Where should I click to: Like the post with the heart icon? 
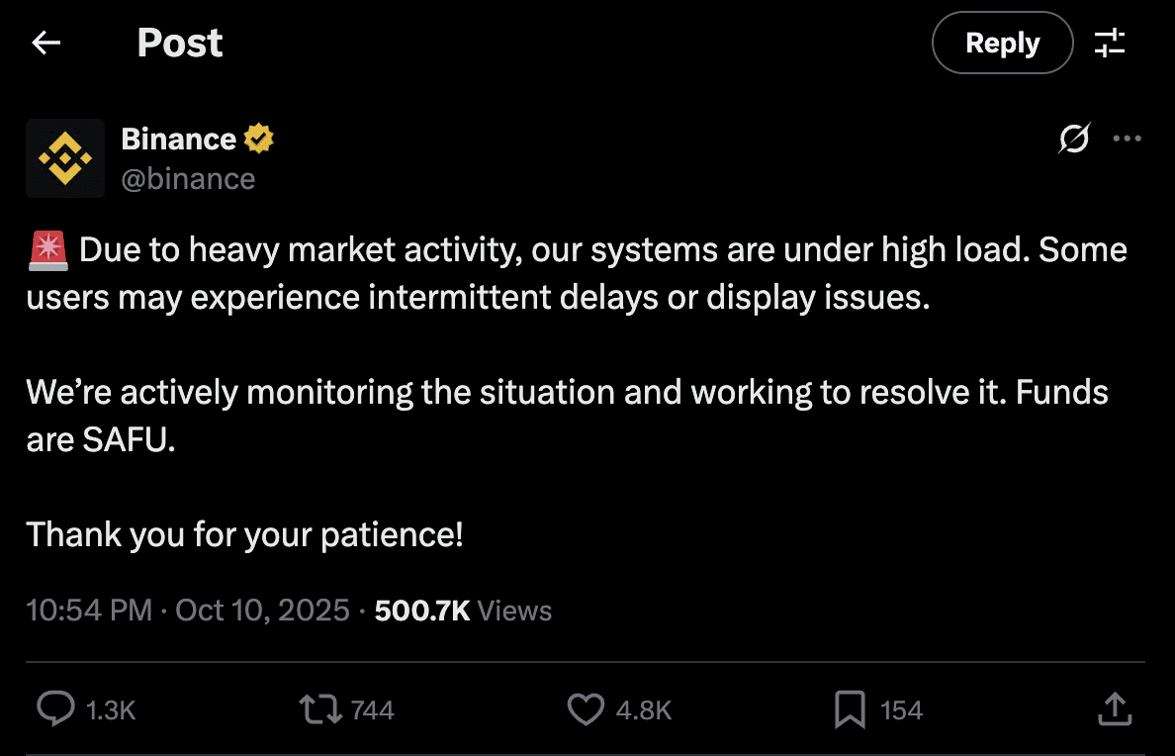click(586, 709)
